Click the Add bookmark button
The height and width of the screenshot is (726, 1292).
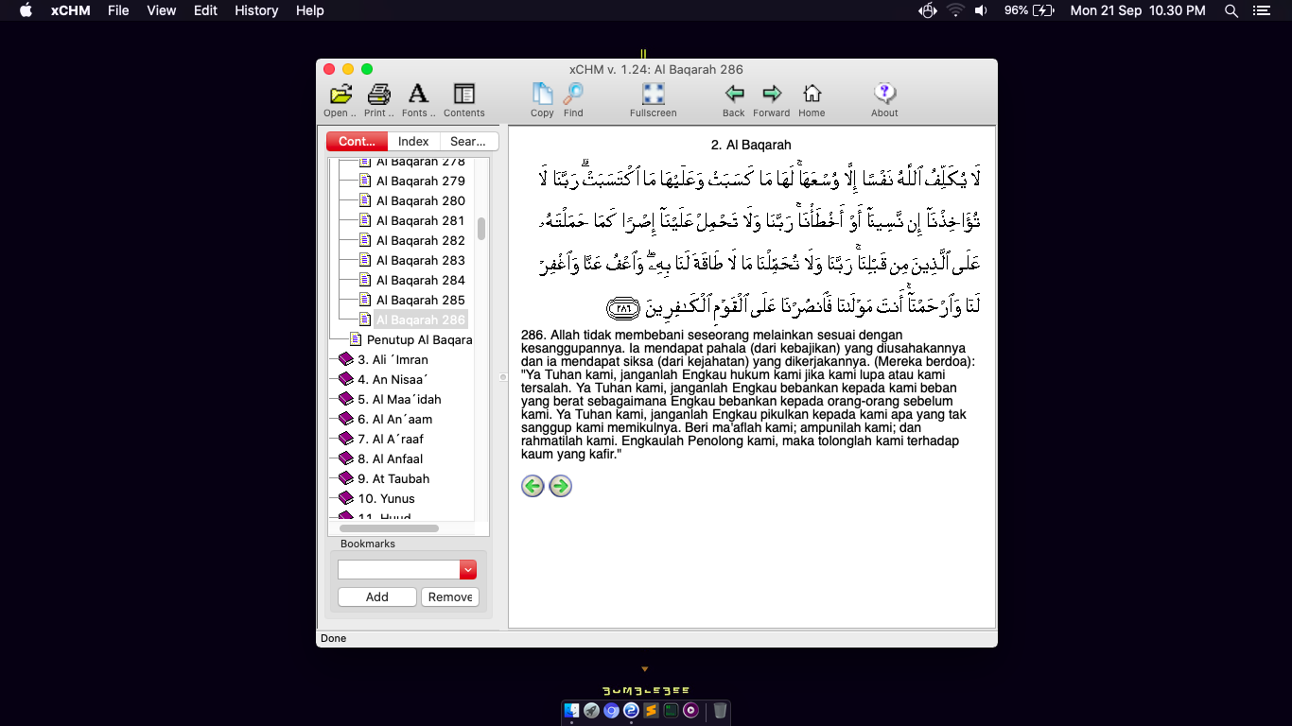pos(377,596)
